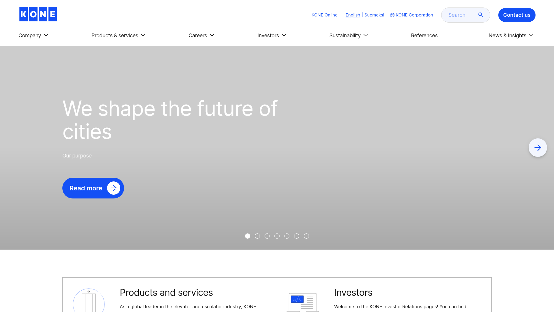
Task: Click the arrow circle in Read more
Action: tap(114, 188)
